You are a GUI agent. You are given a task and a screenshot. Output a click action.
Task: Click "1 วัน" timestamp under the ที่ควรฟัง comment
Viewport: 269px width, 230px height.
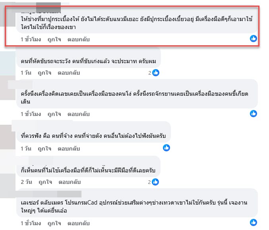tap(26, 149)
